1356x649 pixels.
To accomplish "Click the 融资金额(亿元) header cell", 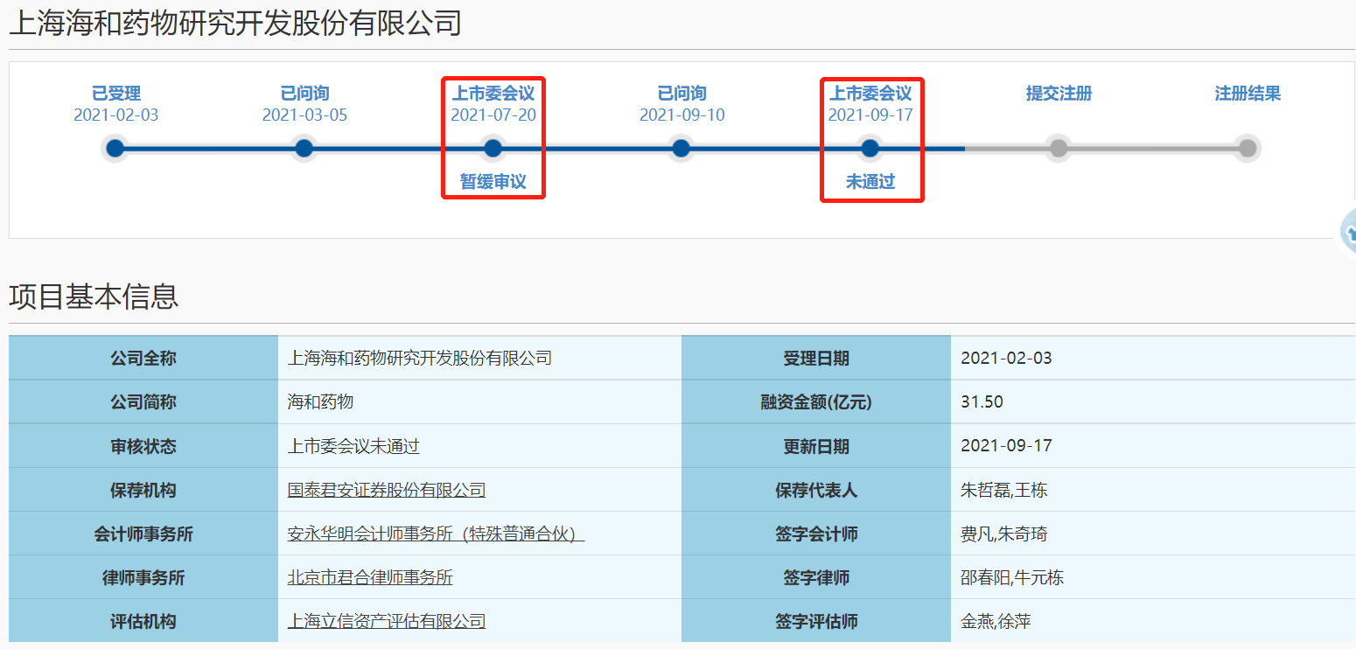I will (816, 402).
